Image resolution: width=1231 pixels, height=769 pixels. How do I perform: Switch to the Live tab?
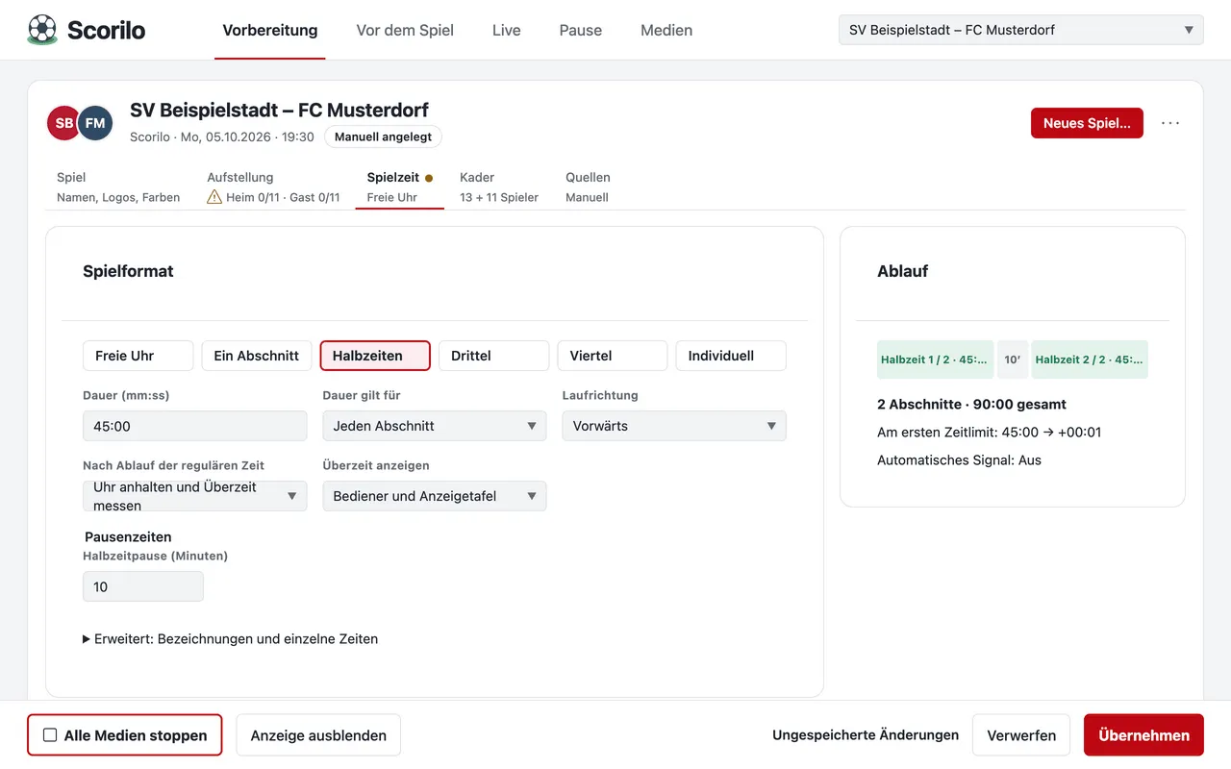pos(506,30)
